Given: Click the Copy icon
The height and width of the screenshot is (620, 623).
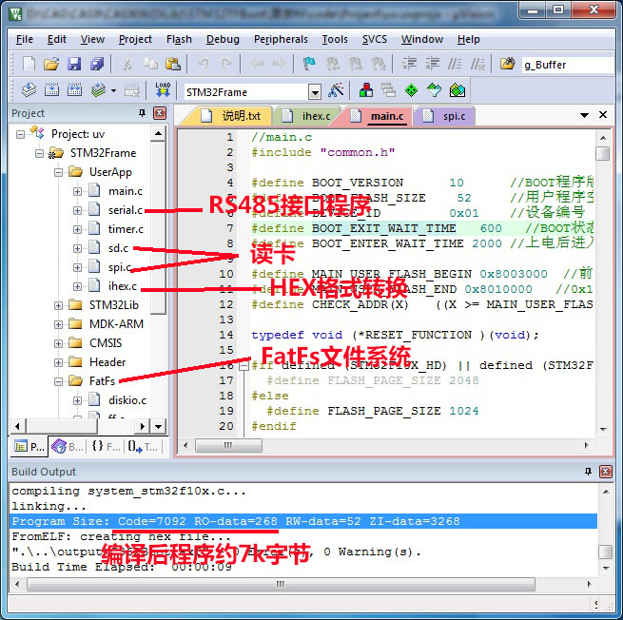Looking at the screenshot, I should (x=150, y=64).
